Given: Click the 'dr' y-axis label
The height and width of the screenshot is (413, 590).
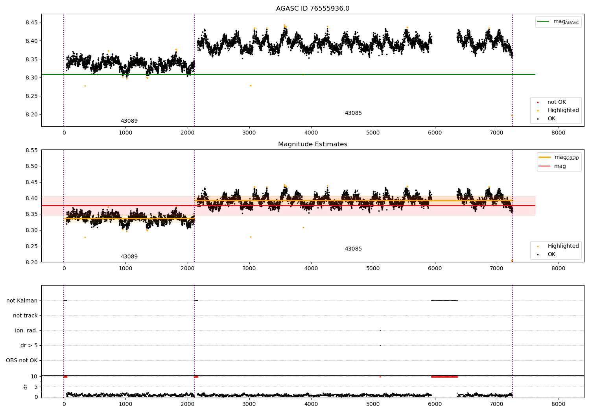Looking at the screenshot, I should 26,387.
